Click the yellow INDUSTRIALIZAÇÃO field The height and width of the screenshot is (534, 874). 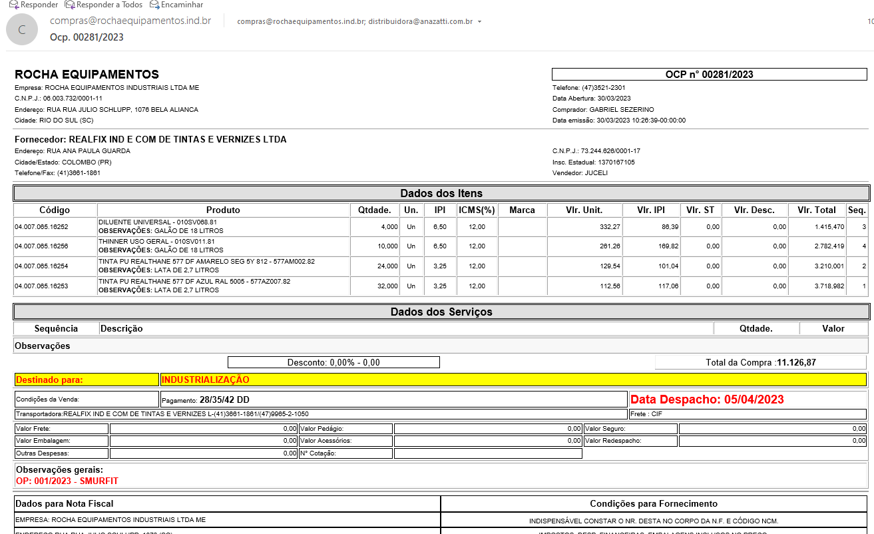click(x=513, y=380)
